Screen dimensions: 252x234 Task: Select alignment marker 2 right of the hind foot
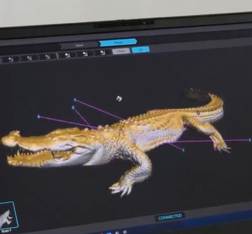pyautogui.click(x=250, y=140)
